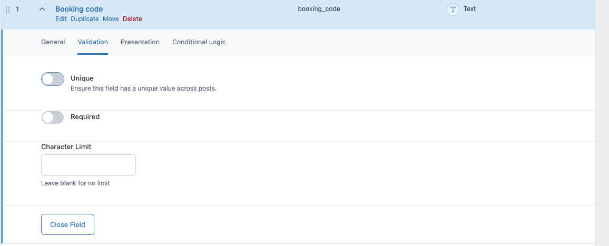Viewport: 609px width, 246px height.
Task: Select the Validation tab
Action: [x=93, y=42]
